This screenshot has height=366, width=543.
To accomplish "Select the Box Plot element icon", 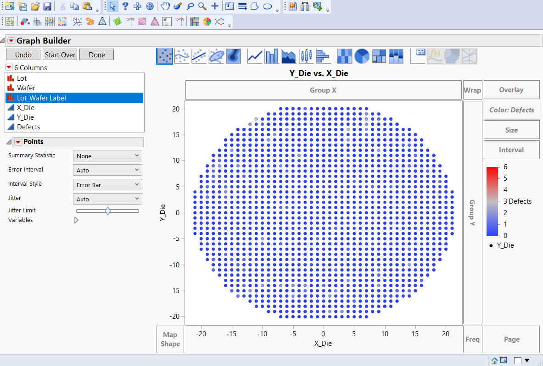I will (x=306, y=55).
